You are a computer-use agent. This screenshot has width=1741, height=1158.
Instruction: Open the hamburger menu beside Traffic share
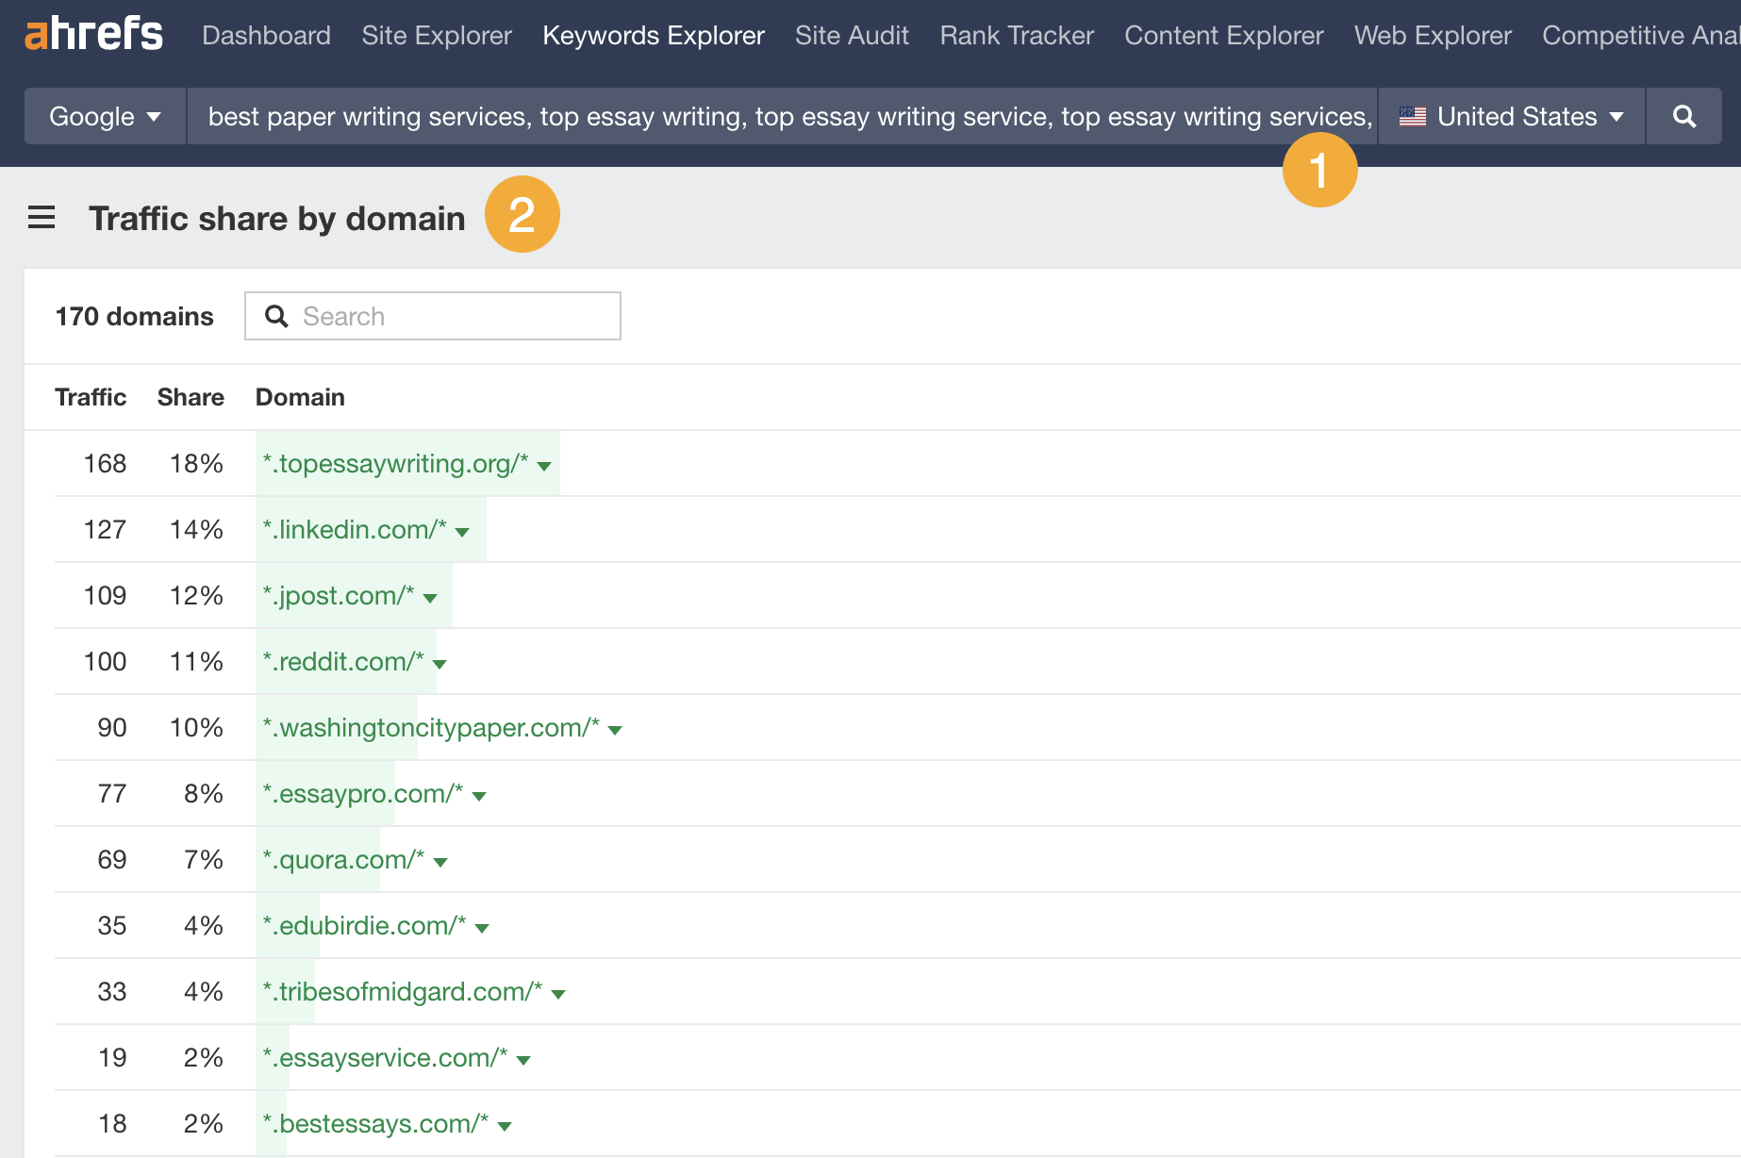(x=41, y=217)
